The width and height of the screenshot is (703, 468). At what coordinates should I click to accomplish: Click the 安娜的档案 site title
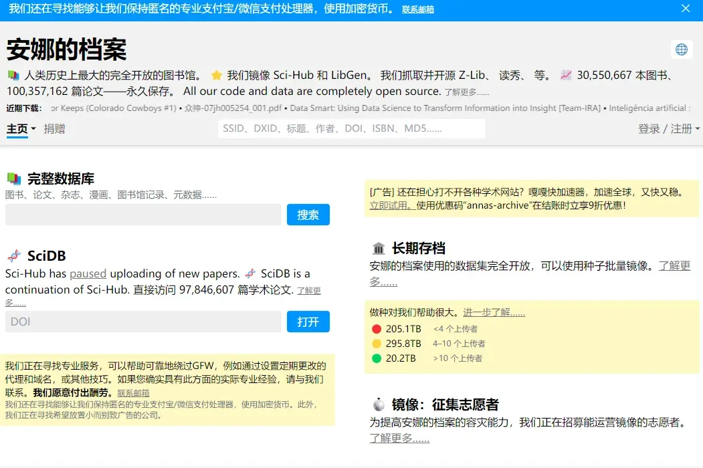[66, 49]
